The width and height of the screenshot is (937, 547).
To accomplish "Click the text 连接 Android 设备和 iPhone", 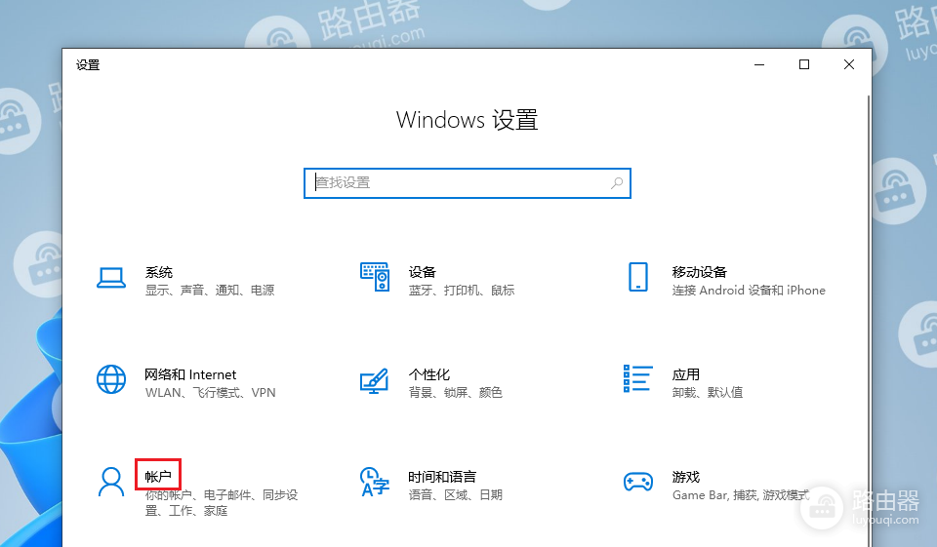I will 749,291.
